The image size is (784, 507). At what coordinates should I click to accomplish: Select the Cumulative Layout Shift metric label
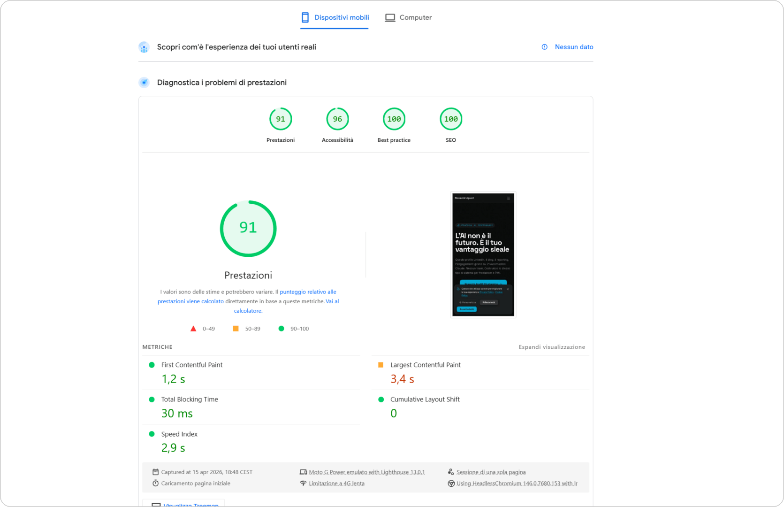click(x=425, y=399)
